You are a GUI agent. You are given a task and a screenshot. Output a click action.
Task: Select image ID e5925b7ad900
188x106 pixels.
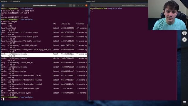[68, 50]
